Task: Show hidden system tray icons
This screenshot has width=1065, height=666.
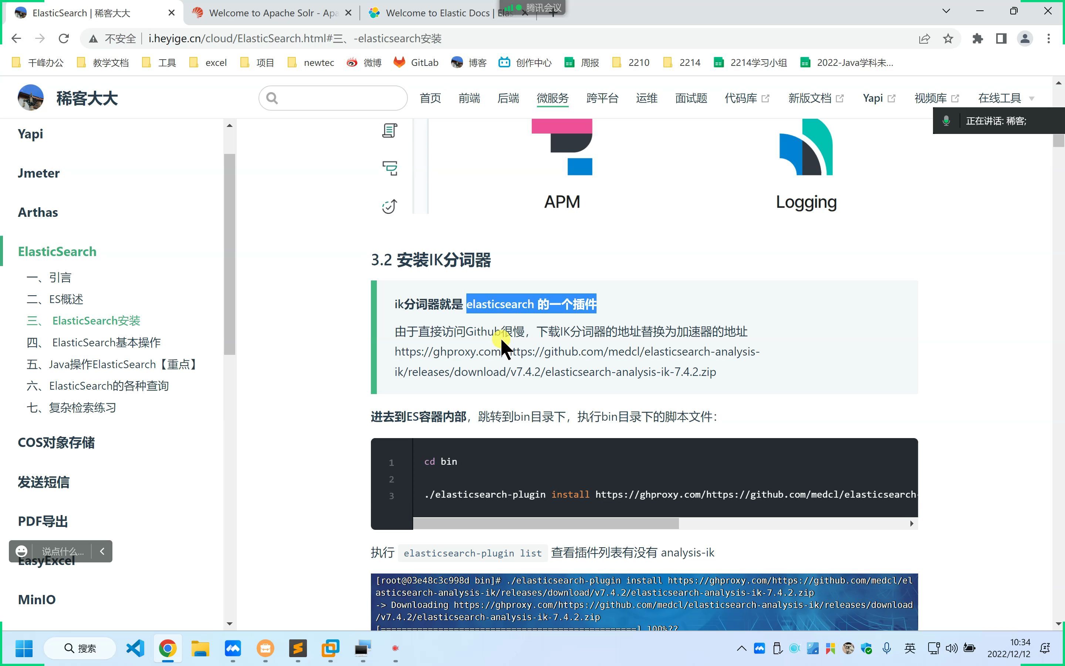Action: [741, 648]
